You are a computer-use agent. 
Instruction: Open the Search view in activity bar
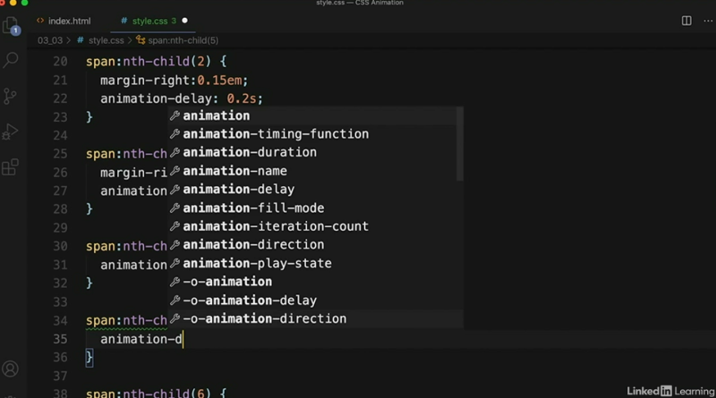(x=12, y=60)
